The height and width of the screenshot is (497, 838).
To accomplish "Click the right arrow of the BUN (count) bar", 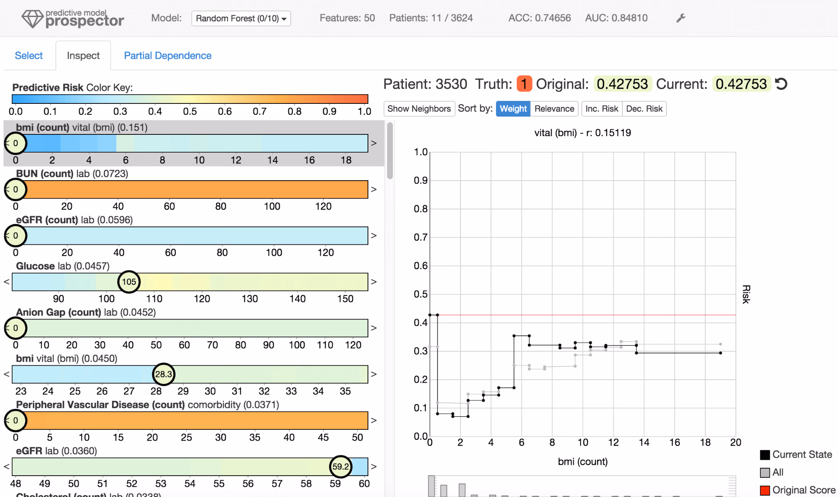I will (374, 189).
